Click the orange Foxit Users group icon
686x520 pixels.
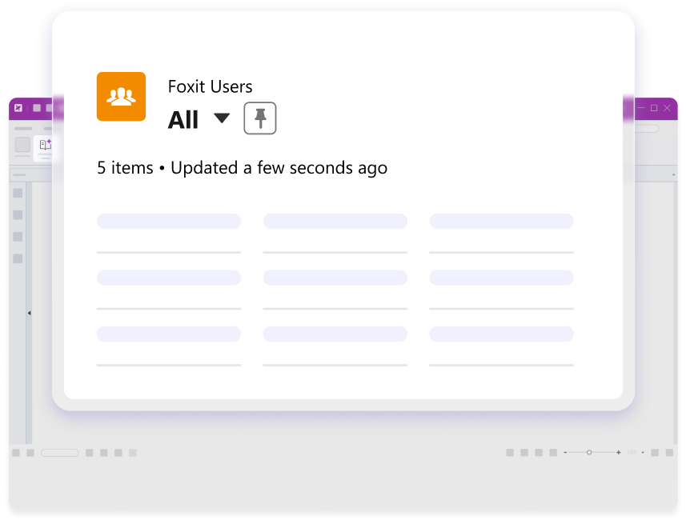point(121,97)
